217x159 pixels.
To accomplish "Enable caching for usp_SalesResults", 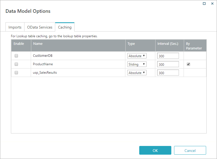I will (x=16, y=73).
